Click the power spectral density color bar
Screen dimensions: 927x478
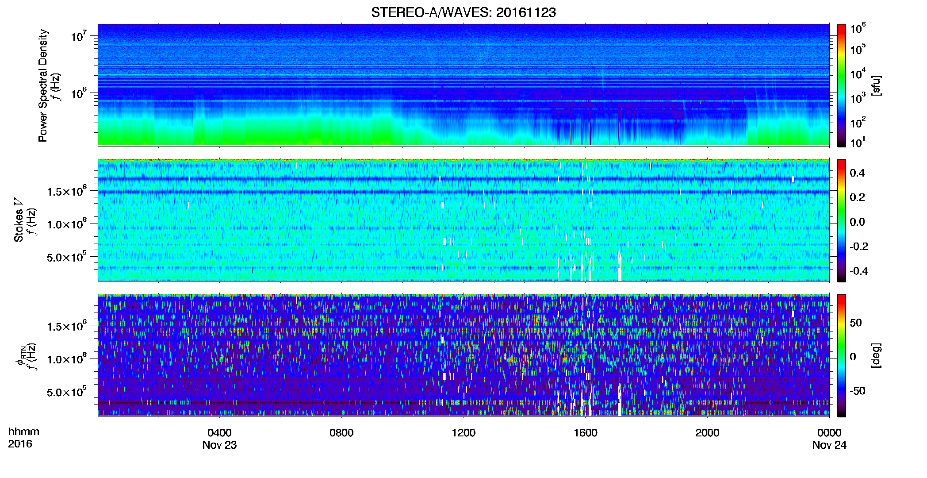tap(842, 85)
